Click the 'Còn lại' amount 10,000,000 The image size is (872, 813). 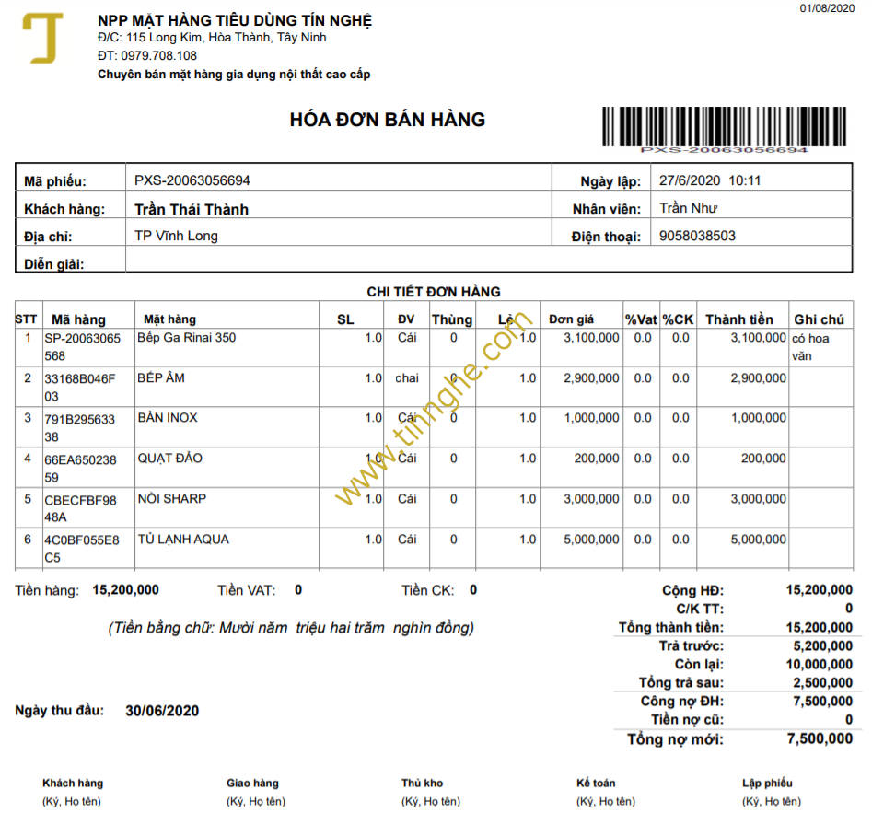point(820,664)
